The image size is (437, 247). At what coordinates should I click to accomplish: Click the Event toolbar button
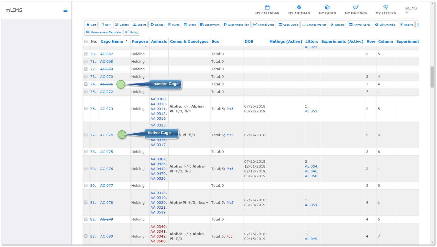pyautogui.click(x=190, y=25)
